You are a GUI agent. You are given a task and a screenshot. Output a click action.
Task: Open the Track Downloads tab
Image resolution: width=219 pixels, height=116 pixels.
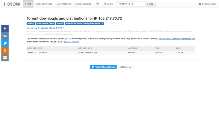point(44,4)
